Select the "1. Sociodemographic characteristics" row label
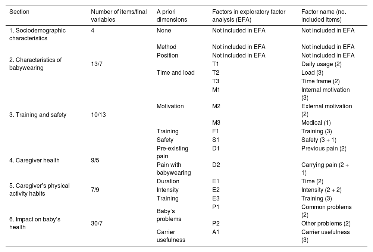 (37, 34)
